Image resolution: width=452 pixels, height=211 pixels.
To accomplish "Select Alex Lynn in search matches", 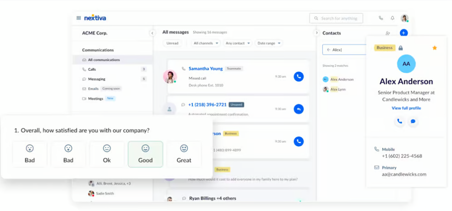I will [338, 89].
